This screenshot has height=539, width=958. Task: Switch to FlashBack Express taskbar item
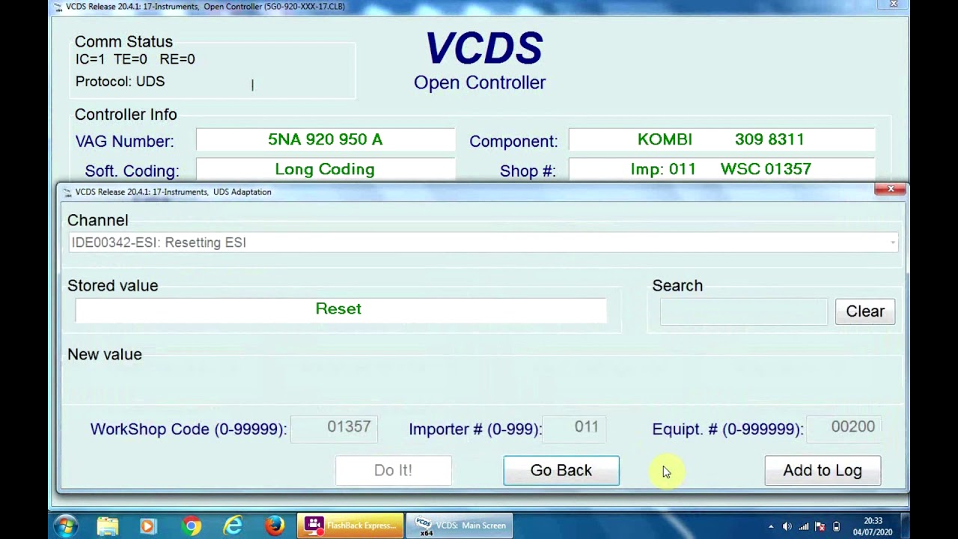pos(350,526)
